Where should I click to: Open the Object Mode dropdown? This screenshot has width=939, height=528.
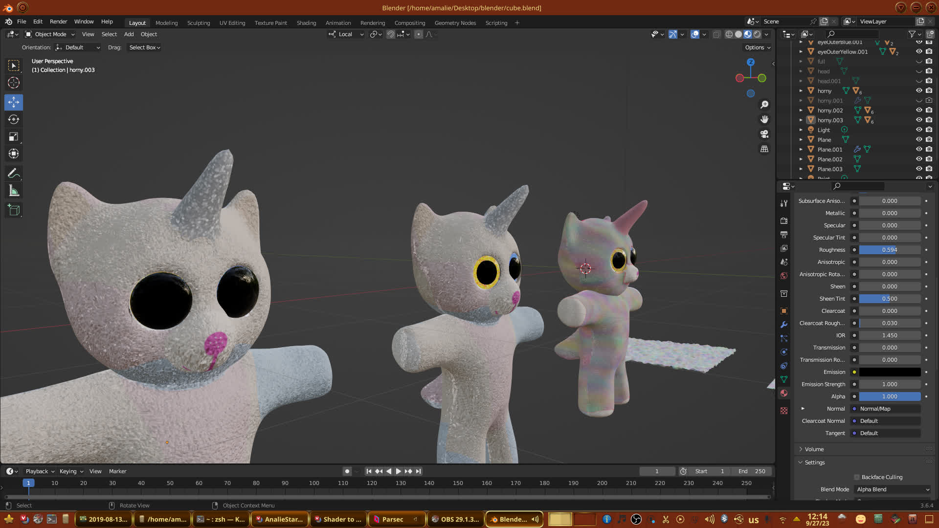click(50, 34)
